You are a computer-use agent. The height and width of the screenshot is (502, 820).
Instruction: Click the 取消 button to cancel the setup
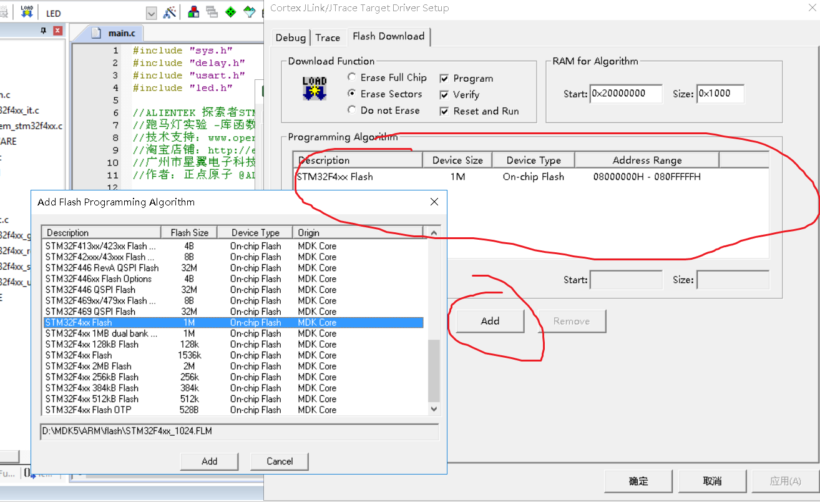pos(711,481)
